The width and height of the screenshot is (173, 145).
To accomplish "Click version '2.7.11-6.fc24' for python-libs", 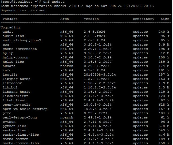I will pos(98,126).
